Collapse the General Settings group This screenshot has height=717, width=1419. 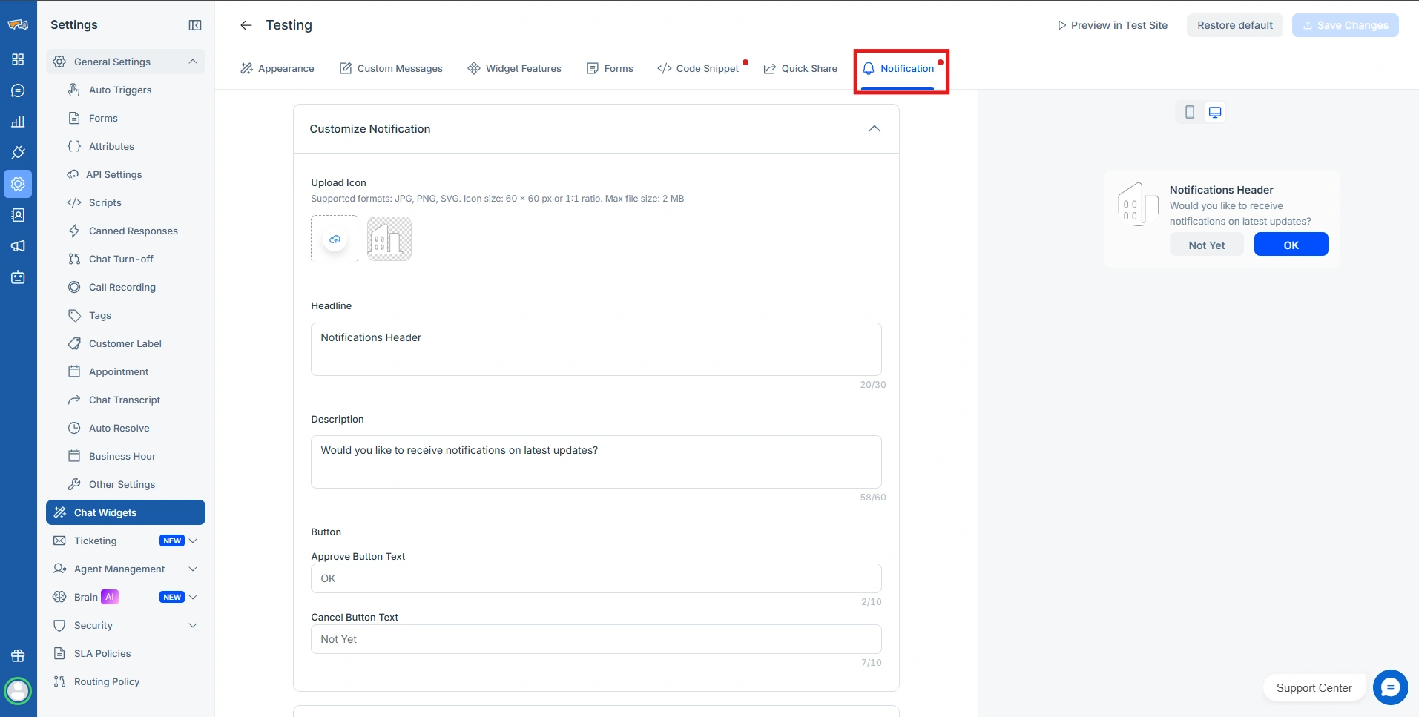coord(193,62)
